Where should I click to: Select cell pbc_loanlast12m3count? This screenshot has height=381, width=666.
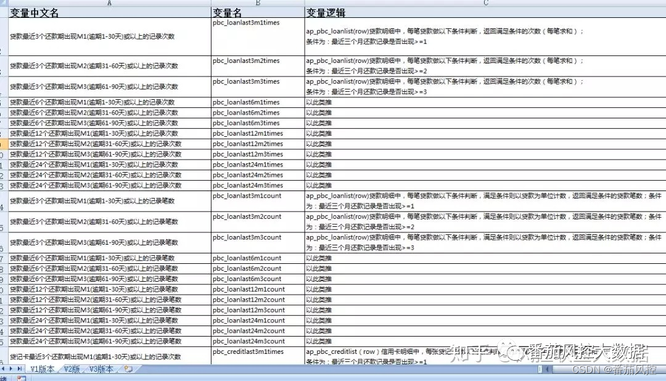(x=258, y=310)
